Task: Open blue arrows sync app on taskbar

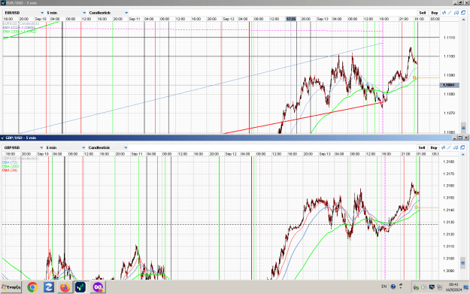Action: coord(49,287)
